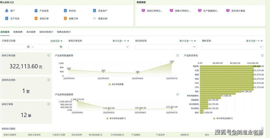Open 等于任意一个 dropdown for 采购订单名称

121,41
